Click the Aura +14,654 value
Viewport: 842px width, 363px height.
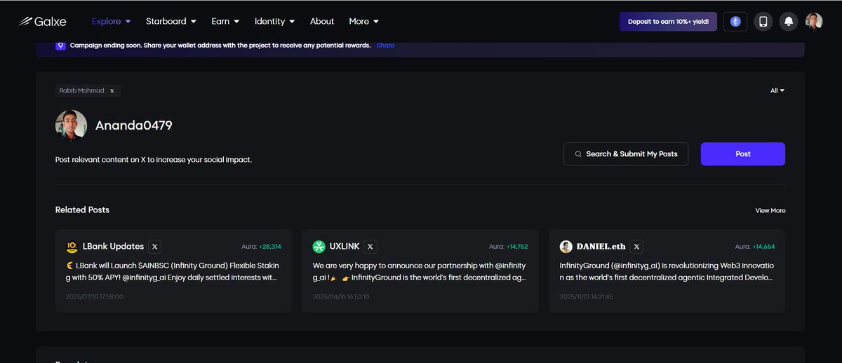tap(763, 247)
